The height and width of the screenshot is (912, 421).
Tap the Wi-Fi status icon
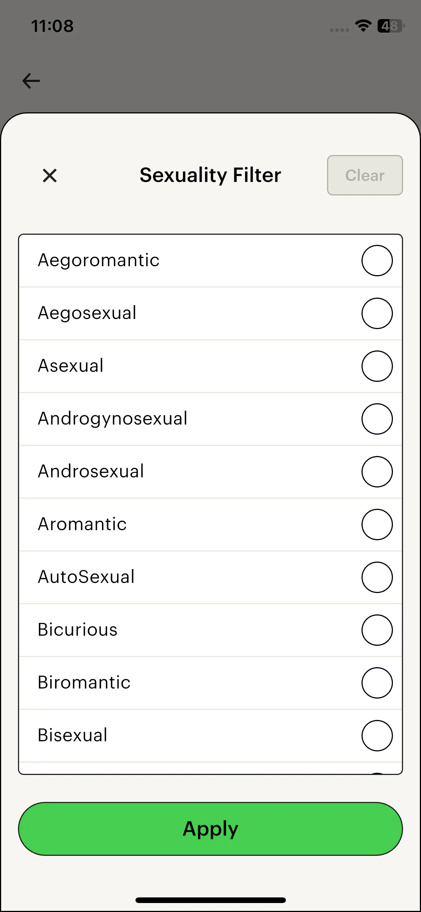pyautogui.click(x=363, y=26)
